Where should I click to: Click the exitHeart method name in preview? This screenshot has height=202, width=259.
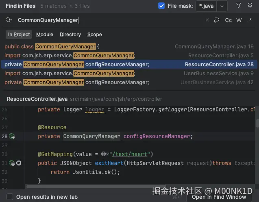point(109,163)
